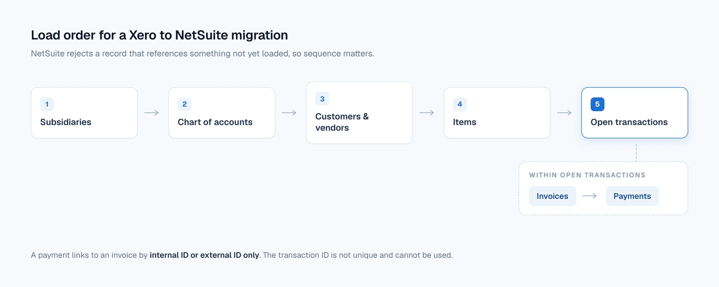The image size is (719, 287).
Task: Click the number 3 badge
Action: click(322, 98)
